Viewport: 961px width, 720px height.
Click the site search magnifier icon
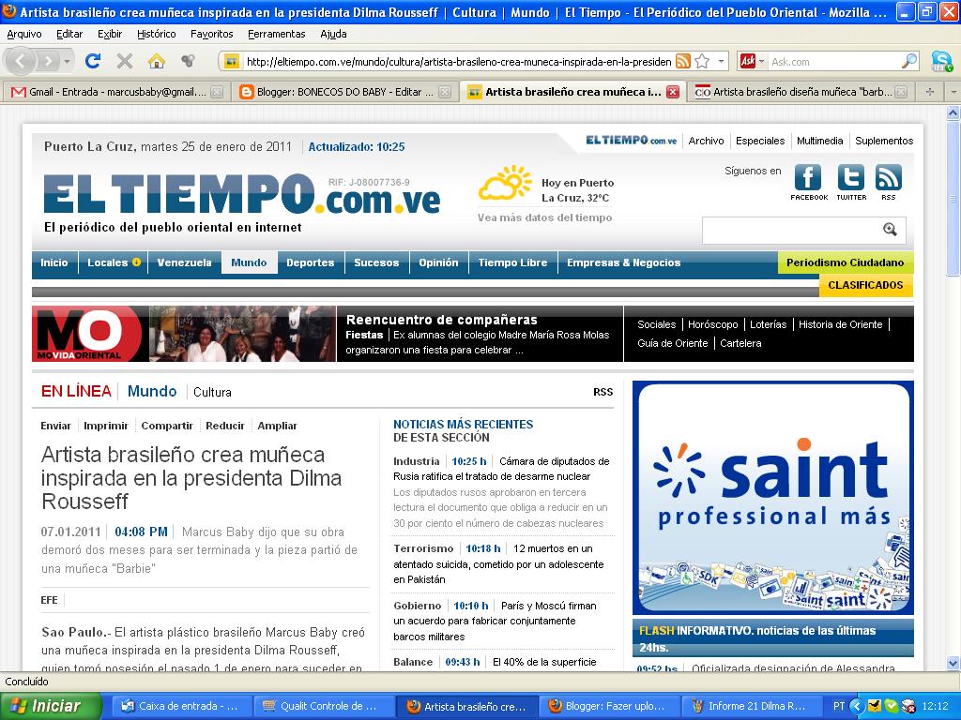tap(890, 229)
